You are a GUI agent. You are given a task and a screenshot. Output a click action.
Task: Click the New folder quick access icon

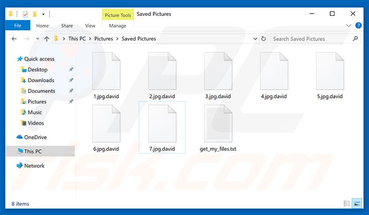35,14
